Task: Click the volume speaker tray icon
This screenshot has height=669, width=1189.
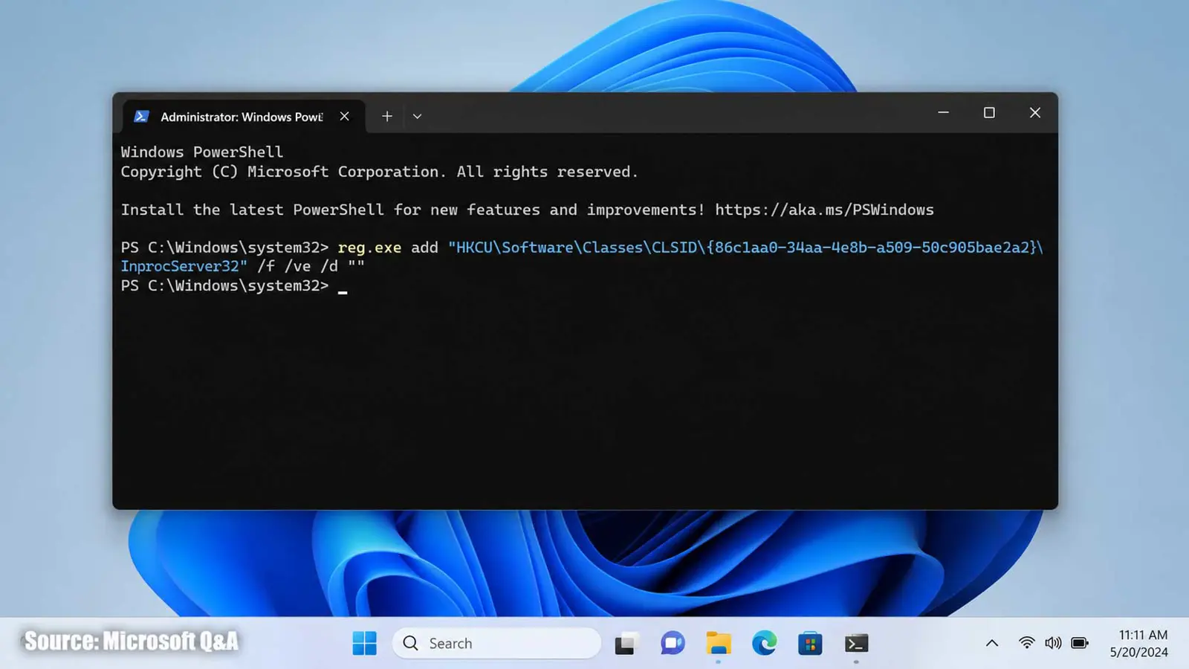Action: pyautogui.click(x=1053, y=643)
